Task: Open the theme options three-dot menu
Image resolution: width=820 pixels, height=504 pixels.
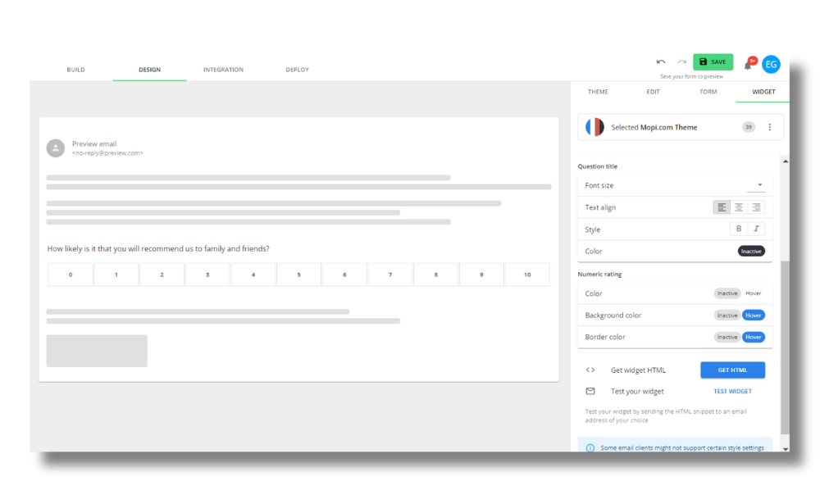Action: pyautogui.click(x=770, y=127)
